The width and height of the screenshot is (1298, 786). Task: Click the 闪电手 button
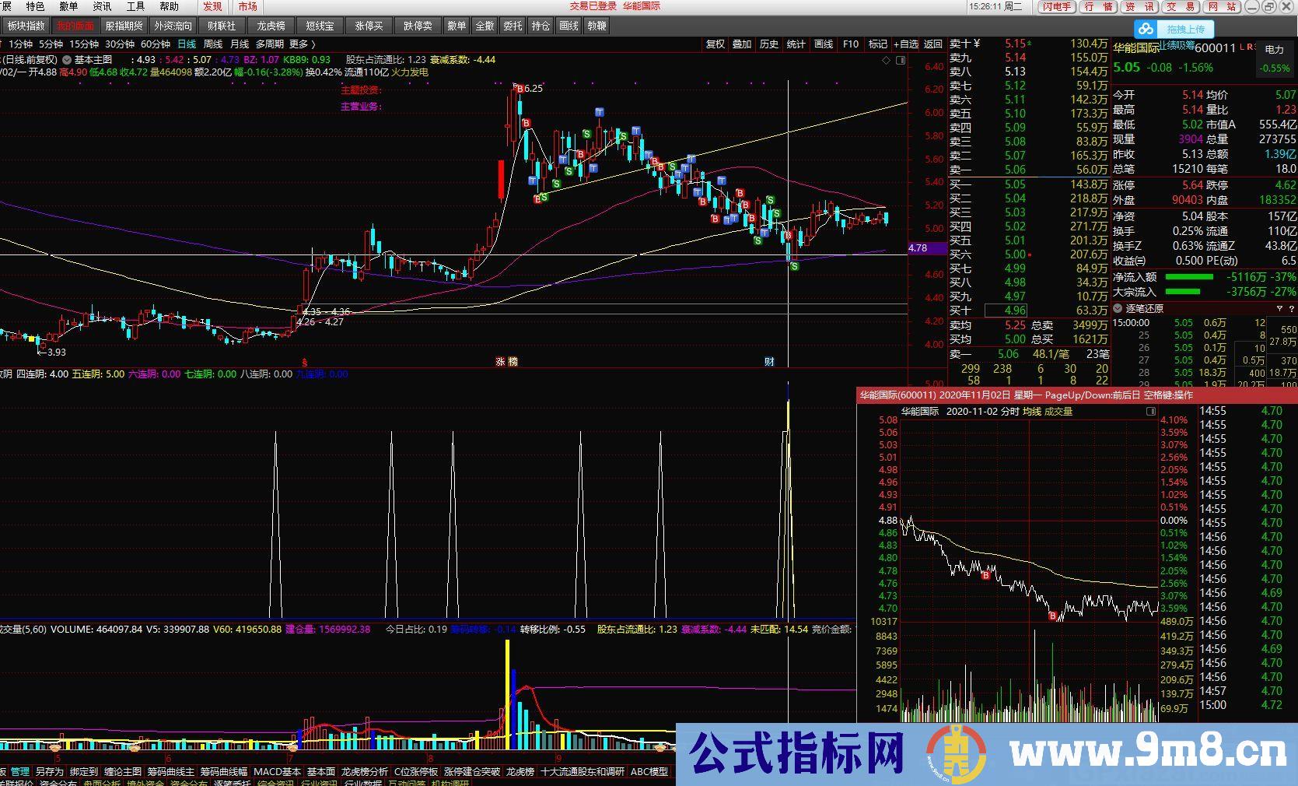1057,6
